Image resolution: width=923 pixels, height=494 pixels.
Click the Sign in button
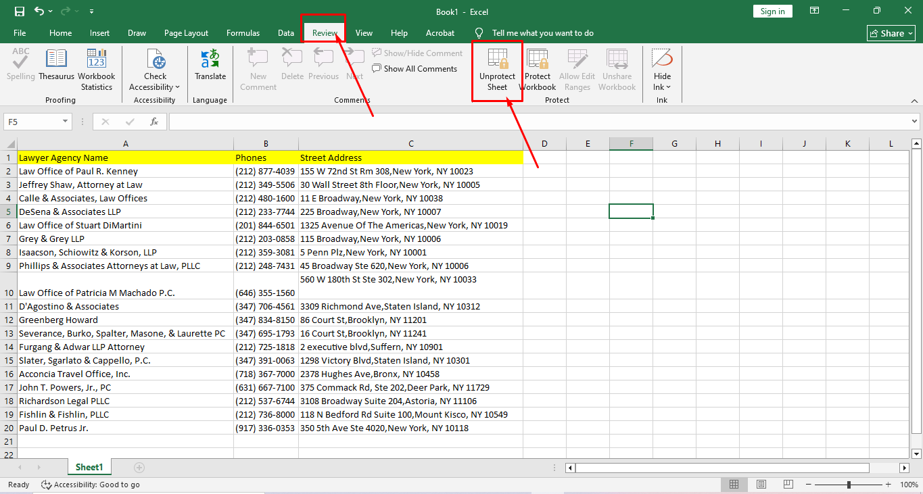[772, 11]
